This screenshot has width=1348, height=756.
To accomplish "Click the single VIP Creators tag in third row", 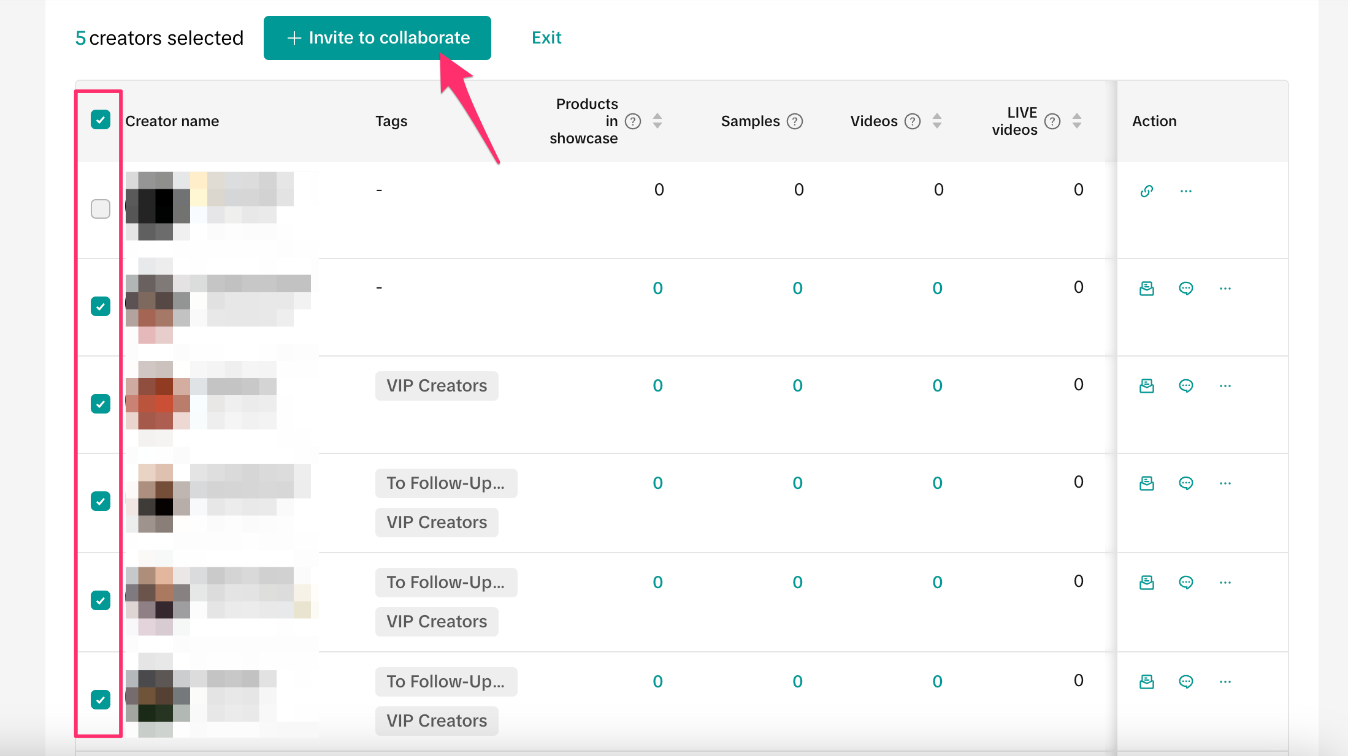I will (x=437, y=386).
